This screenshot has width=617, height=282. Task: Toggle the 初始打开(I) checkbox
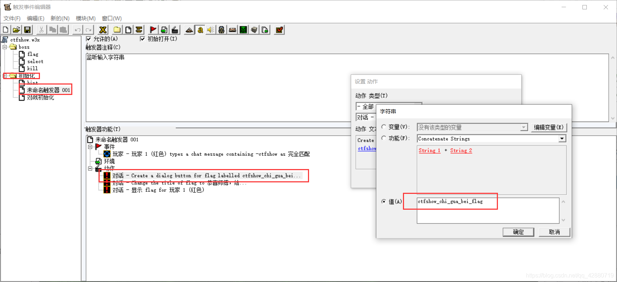142,39
